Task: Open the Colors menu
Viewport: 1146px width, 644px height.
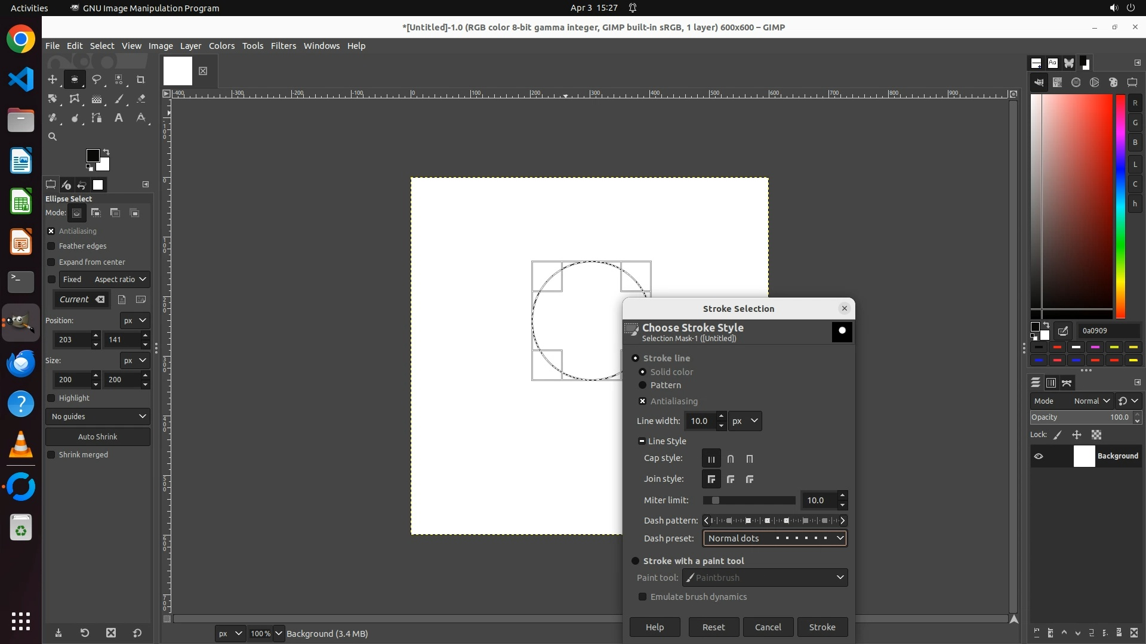Action: (221, 46)
